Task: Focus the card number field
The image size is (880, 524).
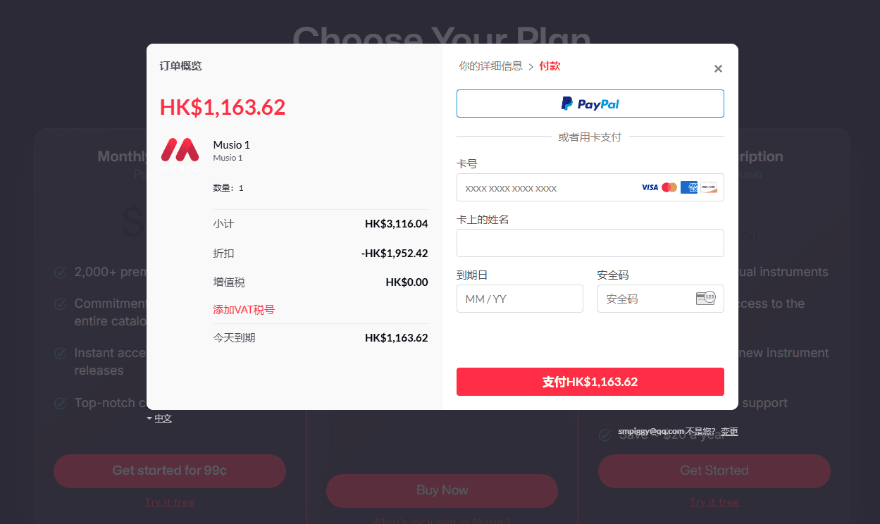Action: (590, 187)
